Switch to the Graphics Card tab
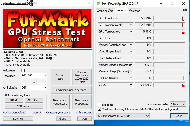This screenshot has width=190, height=126. click(105, 11)
